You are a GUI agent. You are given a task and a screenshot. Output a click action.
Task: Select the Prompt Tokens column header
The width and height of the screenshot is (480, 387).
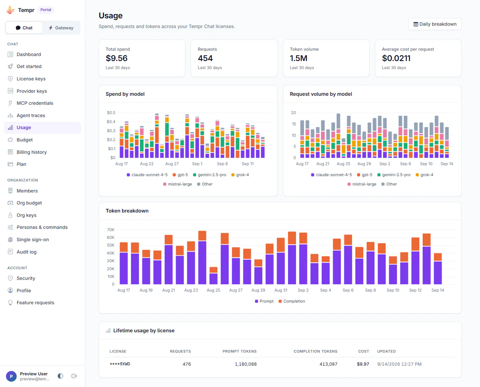coord(240,351)
